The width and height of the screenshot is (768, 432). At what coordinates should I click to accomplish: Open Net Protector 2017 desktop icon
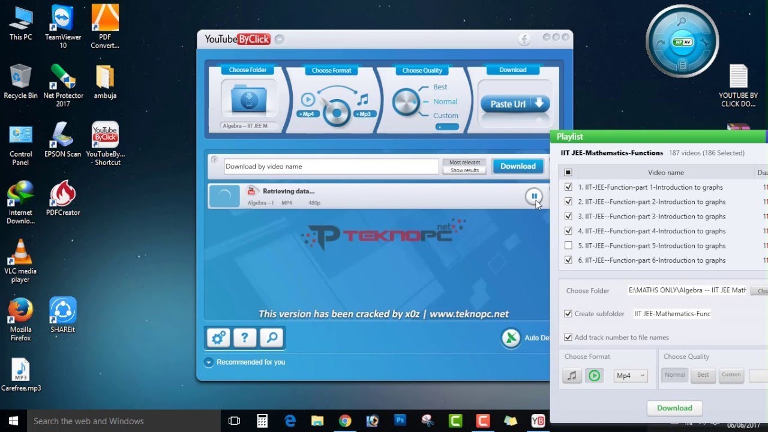[x=63, y=85]
